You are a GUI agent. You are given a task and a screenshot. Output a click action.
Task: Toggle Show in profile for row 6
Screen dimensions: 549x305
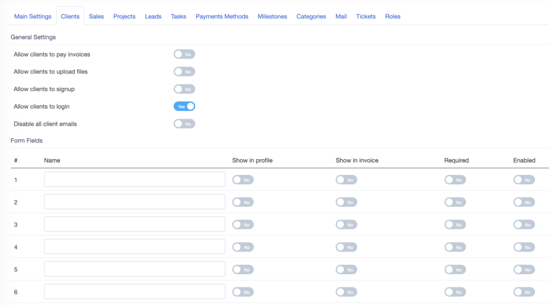pos(243,292)
